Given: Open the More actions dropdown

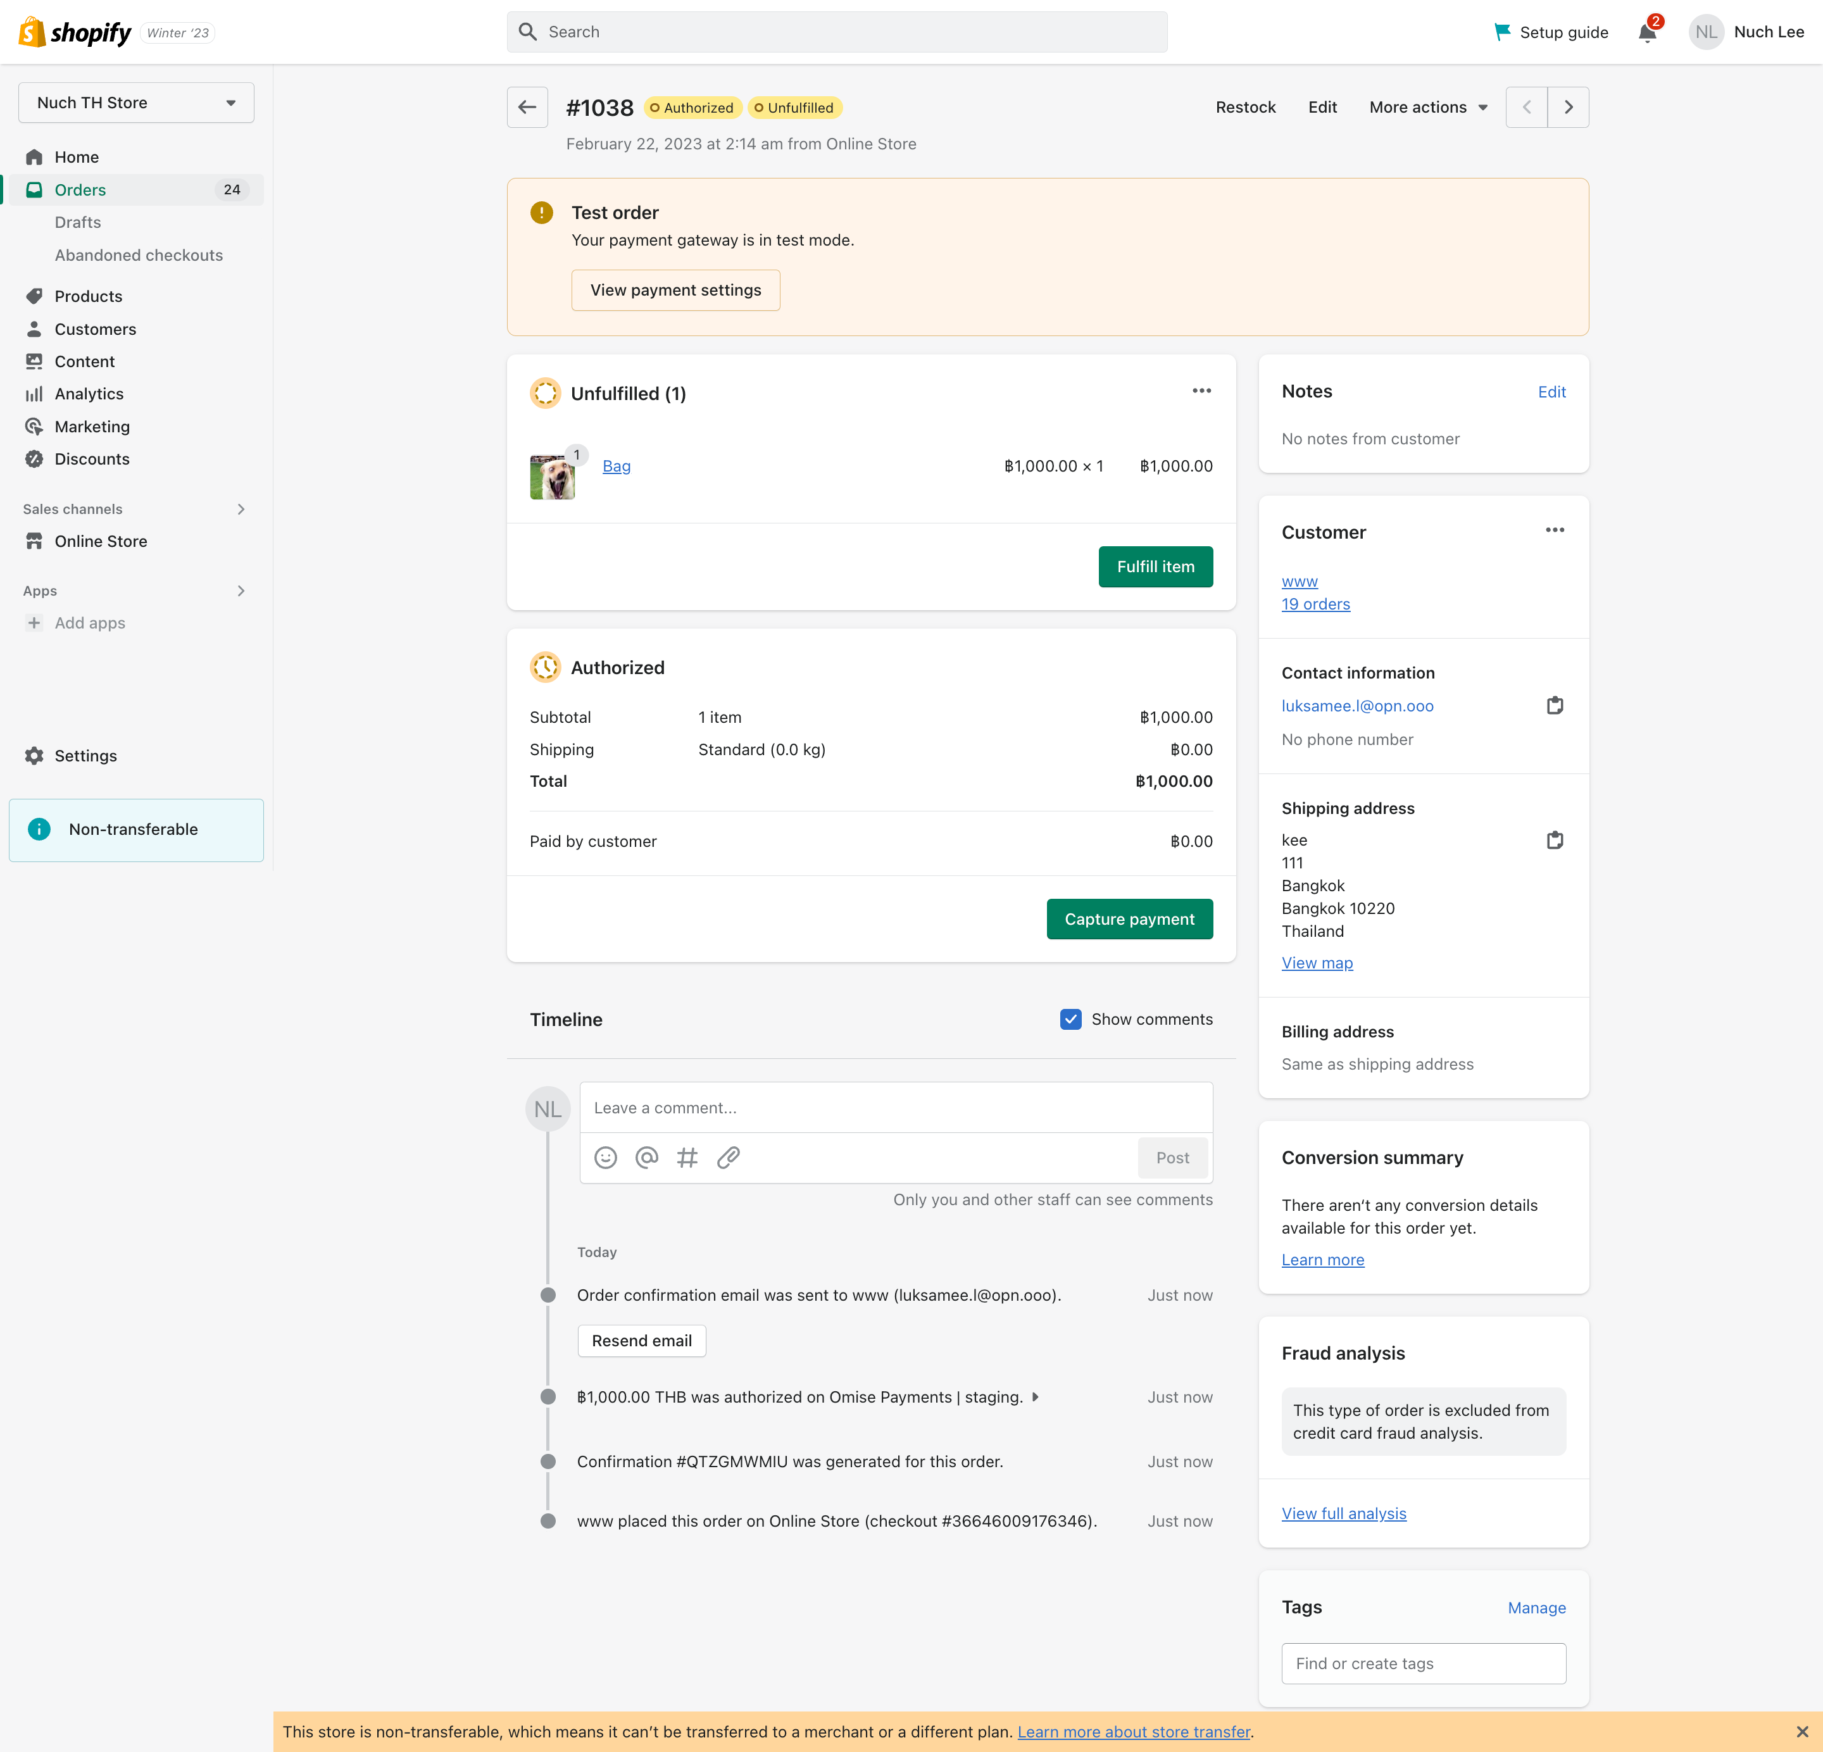Looking at the screenshot, I should click(1428, 107).
